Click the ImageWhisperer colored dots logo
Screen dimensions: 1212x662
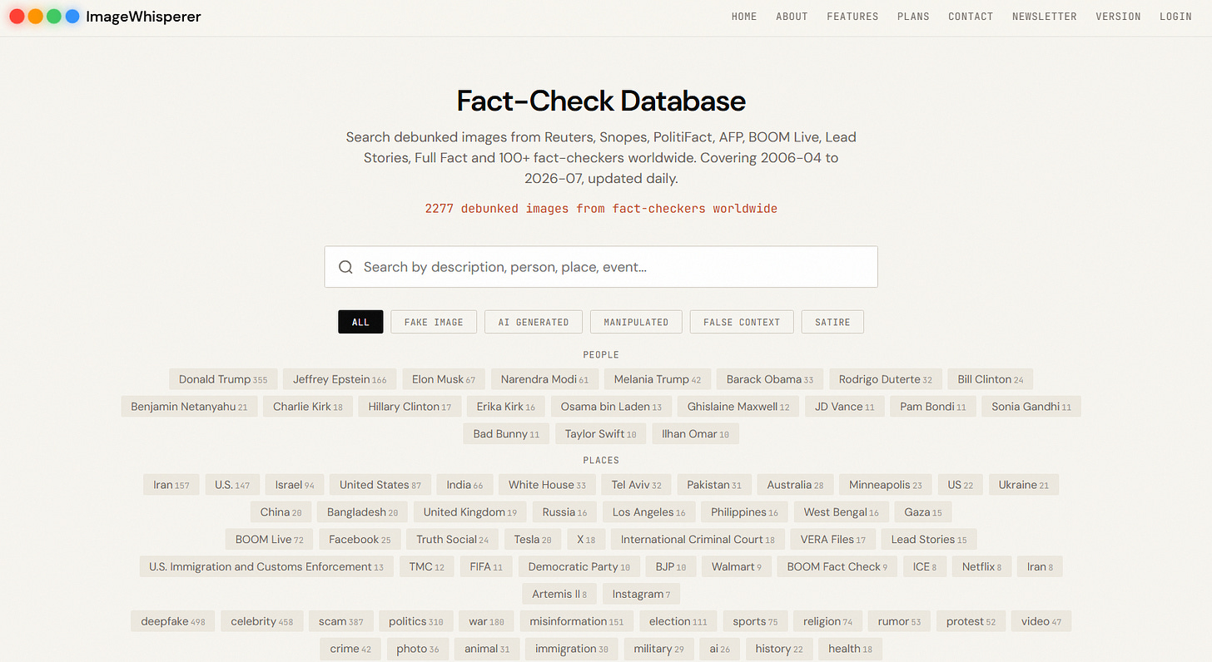pos(44,16)
